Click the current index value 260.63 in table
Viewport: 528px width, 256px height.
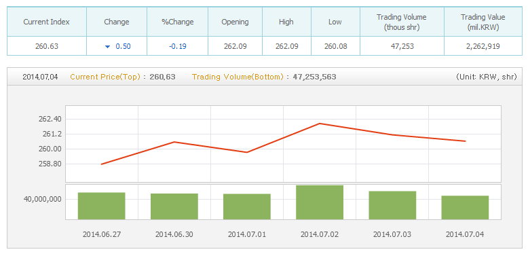click(x=46, y=46)
